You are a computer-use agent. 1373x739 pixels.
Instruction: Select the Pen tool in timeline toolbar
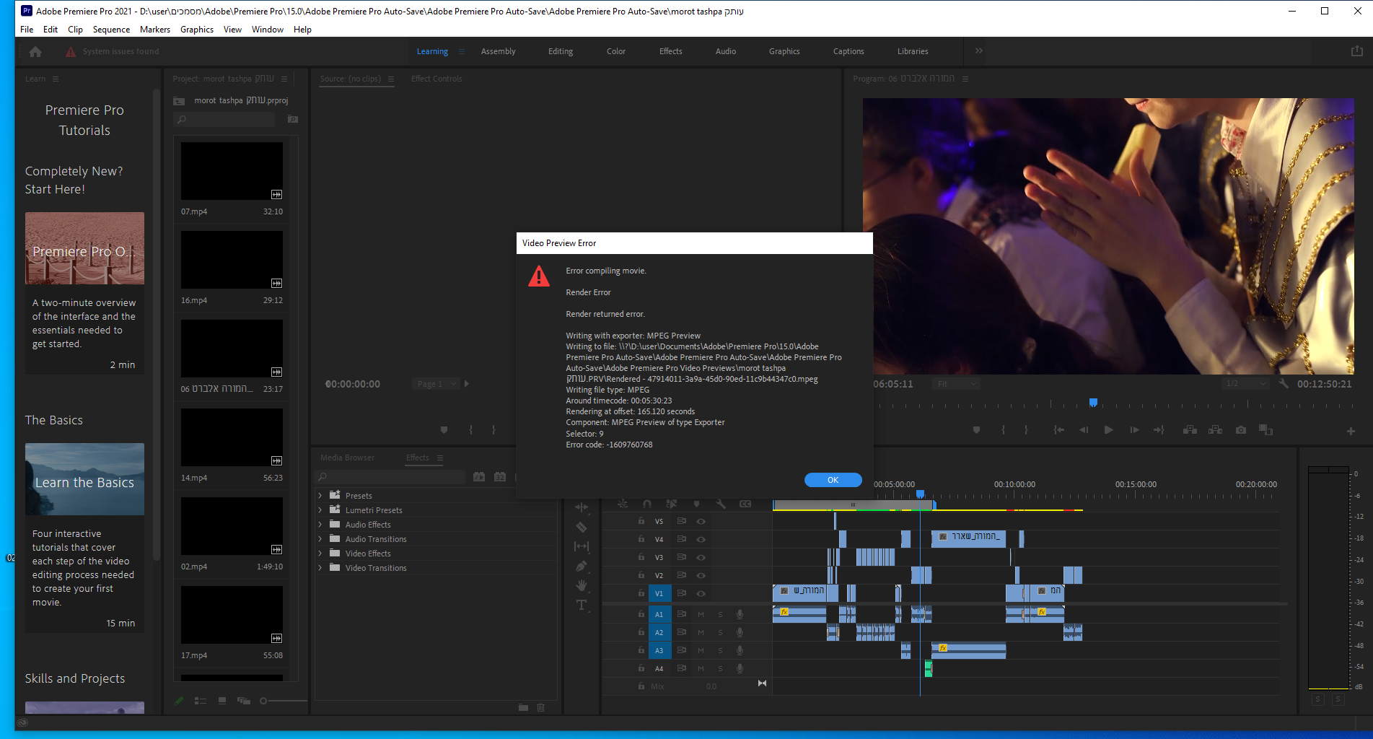pos(582,567)
